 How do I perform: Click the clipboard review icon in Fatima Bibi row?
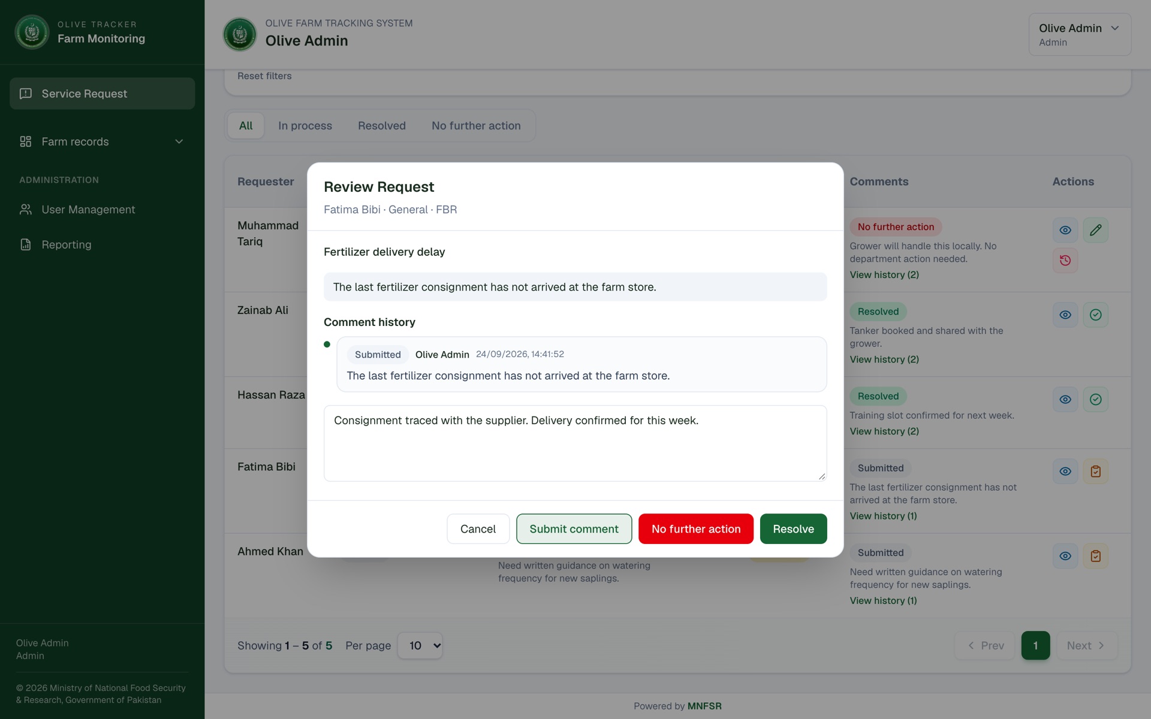pyautogui.click(x=1095, y=471)
